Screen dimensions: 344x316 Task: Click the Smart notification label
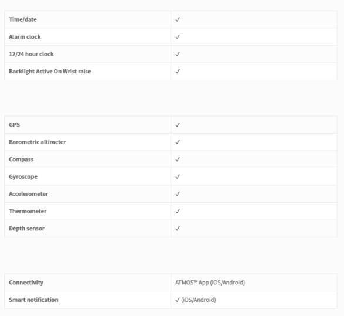33,300
